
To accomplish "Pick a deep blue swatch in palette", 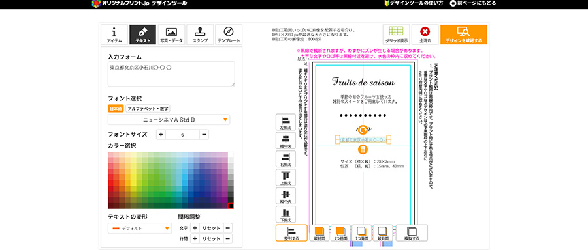I will (x=202, y=189).
